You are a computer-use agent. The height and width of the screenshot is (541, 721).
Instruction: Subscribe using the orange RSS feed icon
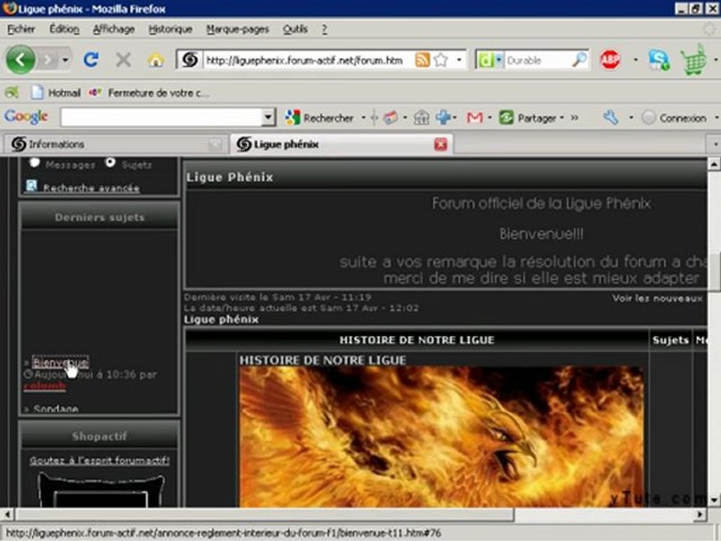pyautogui.click(x=422, y=60)
